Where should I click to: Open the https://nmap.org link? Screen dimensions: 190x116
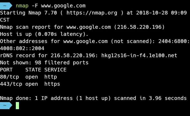coord(92,13)
